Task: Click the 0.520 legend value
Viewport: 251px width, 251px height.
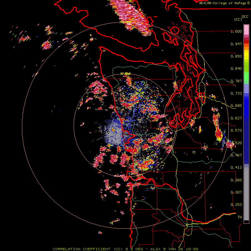Action: click(x=236, y=143)
